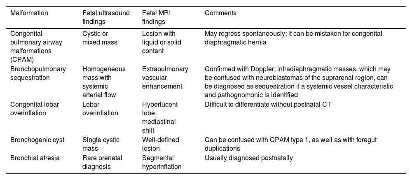
Task: Click the Malformation column header
Action: tap(29, 13)
